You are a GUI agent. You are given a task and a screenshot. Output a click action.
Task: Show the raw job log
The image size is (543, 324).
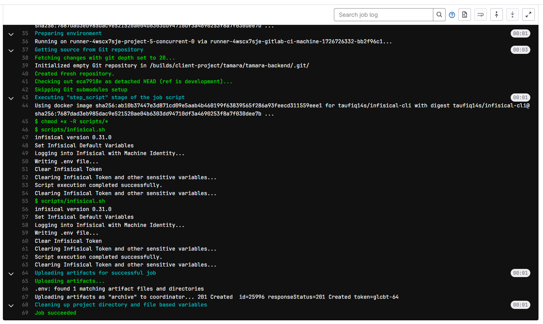point(464,15)
